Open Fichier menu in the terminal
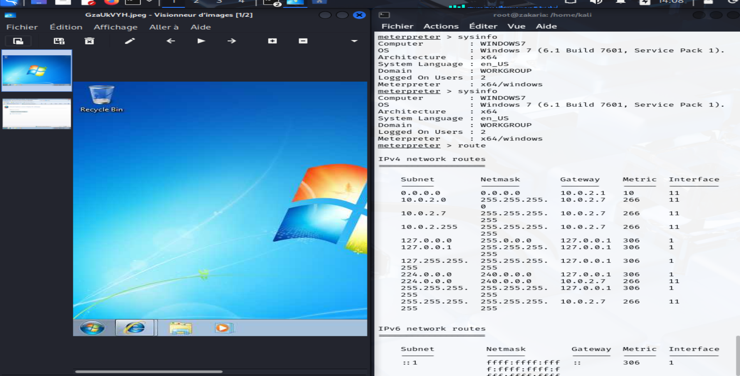This screenshot has width=740, height=376. tap(397, 26)
